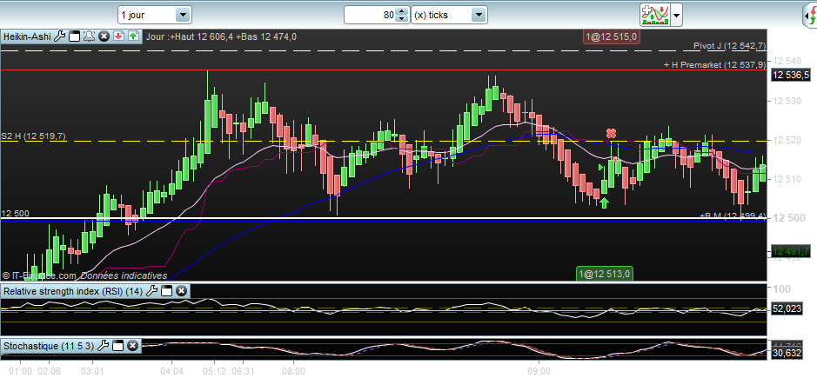Click the current price tag 12 536,5
The width and height of the screenshot is (817, 378).
click(x=790, y=76)
